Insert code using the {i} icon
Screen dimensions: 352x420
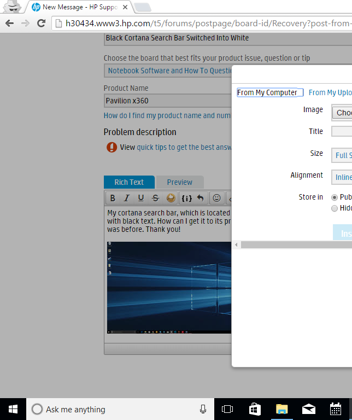(186, 198)
